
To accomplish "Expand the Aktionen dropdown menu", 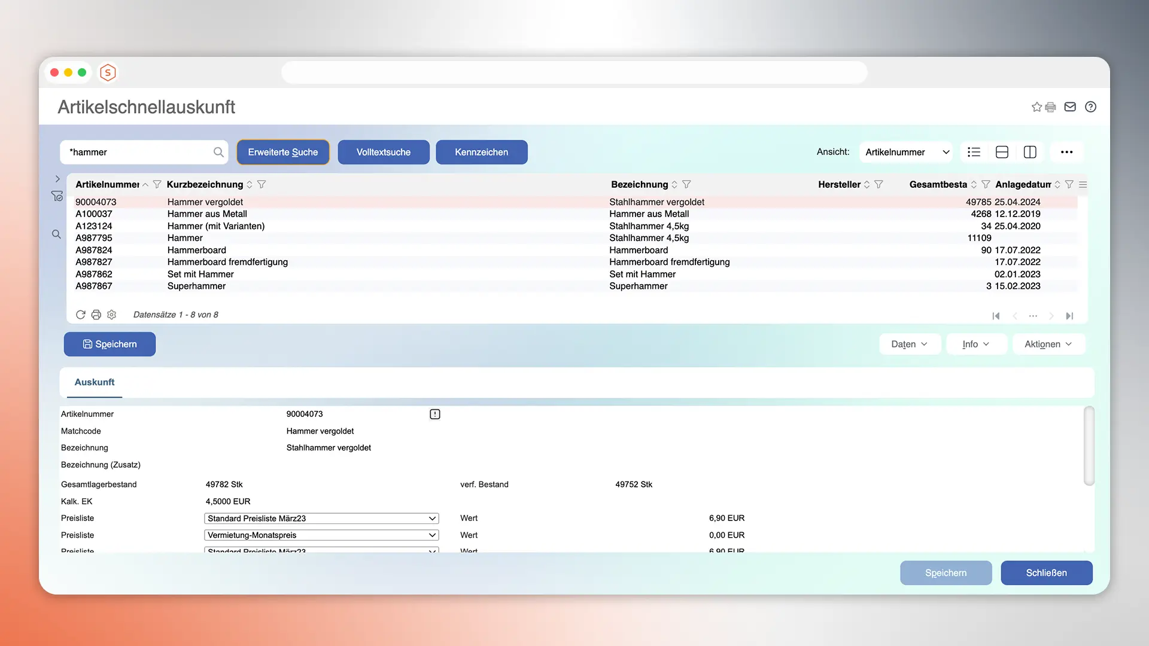I will [1048, 344].
